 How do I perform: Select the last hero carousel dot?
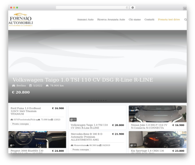(106, 101)
